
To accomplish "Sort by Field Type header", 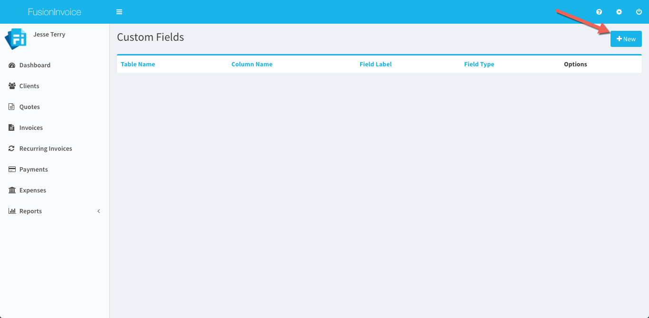I will [479, 64].
